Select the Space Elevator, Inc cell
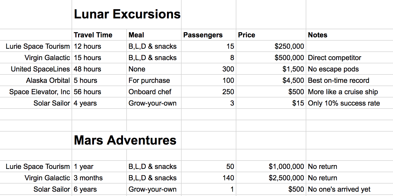This screenshot has width=393, height=196. coord(36,92)
